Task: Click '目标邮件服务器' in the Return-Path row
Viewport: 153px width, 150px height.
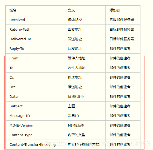Action: point(123,29)
